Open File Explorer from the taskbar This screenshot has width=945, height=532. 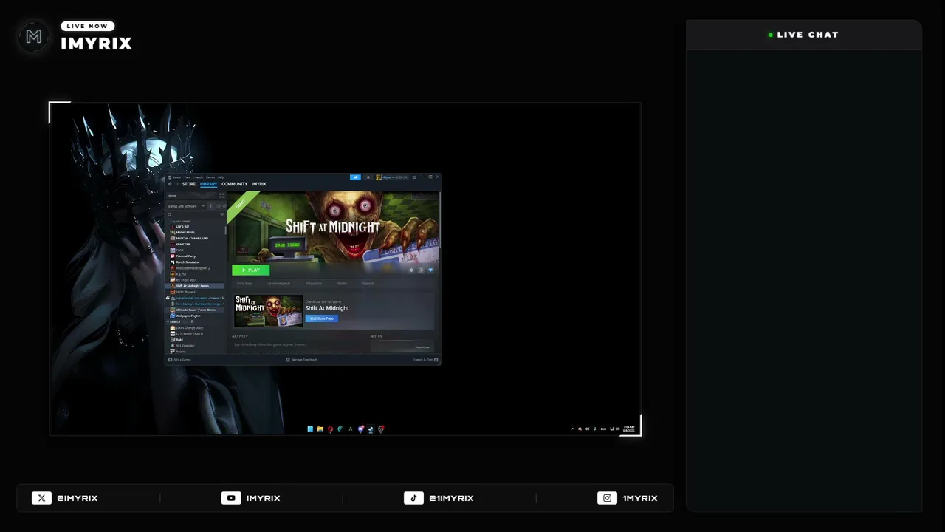(x=320, y=429)
